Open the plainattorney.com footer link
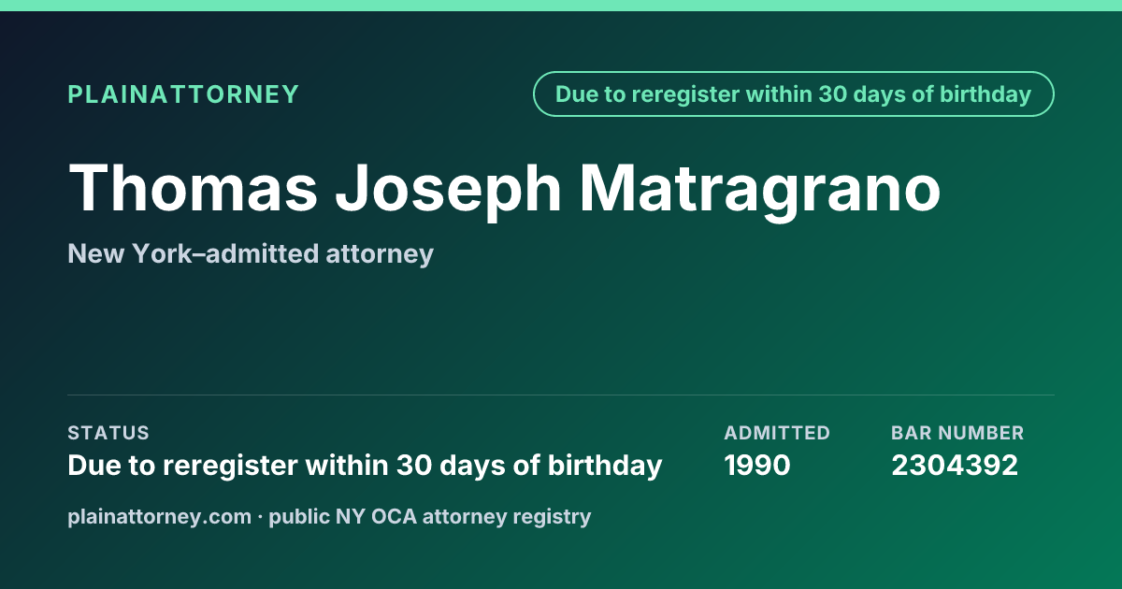1122x589 pixels. point(160,516)
